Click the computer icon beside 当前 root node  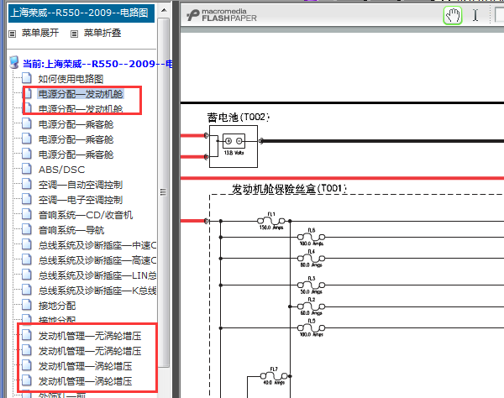(x=14, y=62)
